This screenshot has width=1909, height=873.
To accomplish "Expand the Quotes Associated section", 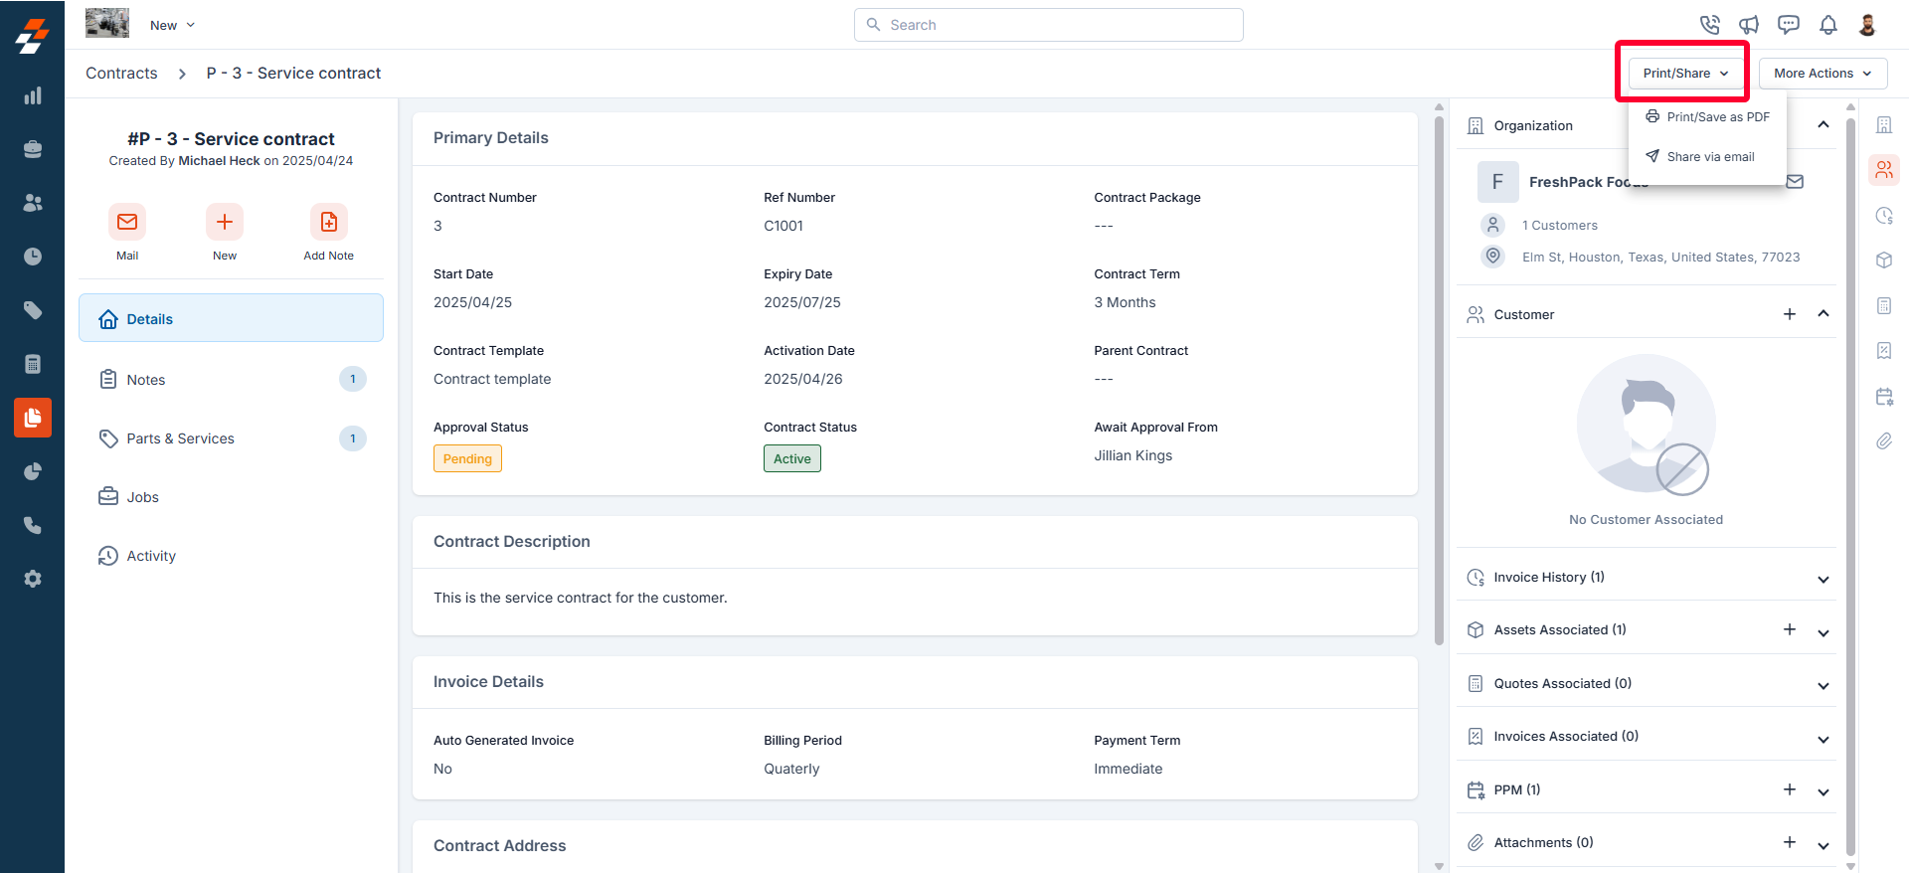I will (1823, 685).
